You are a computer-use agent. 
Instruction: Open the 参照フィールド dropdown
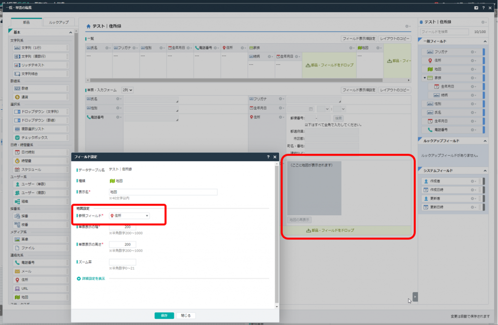[x=129, y=216]
